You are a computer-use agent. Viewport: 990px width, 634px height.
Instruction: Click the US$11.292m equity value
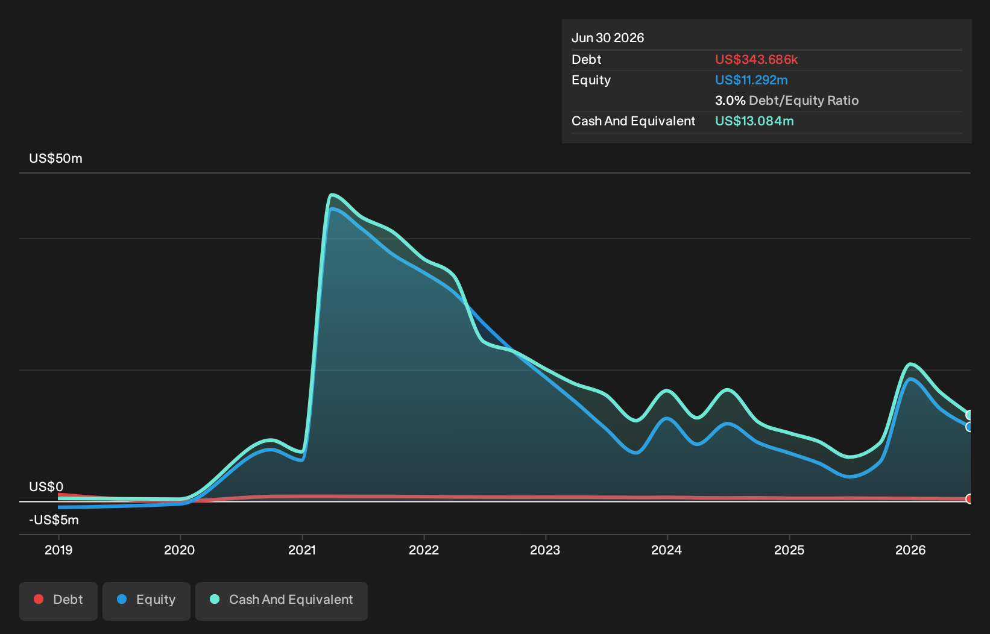pos(751,80)
